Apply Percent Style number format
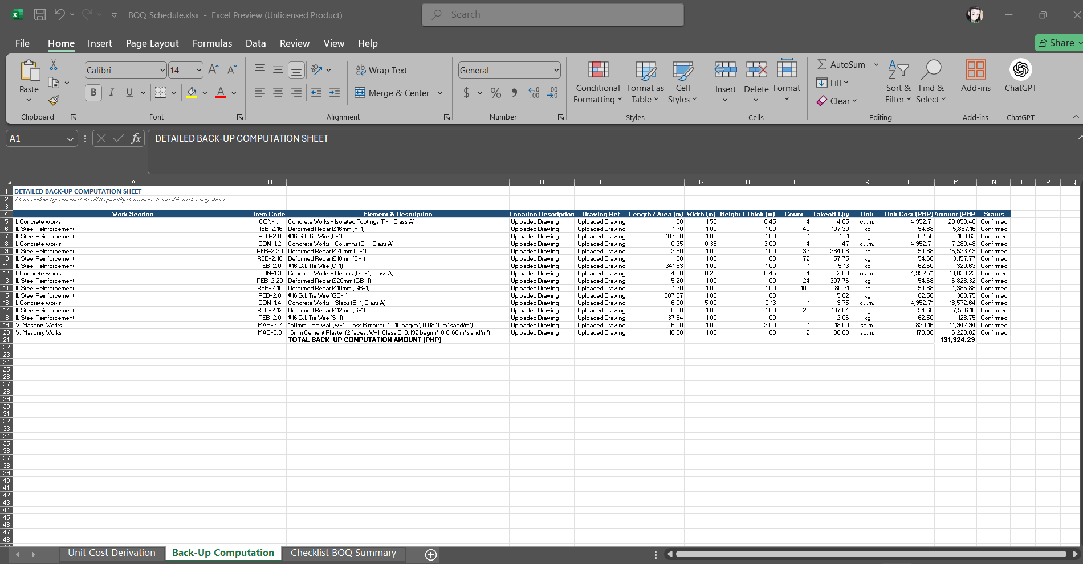This screenshot has height=564, width=1083. coord(496,93)
